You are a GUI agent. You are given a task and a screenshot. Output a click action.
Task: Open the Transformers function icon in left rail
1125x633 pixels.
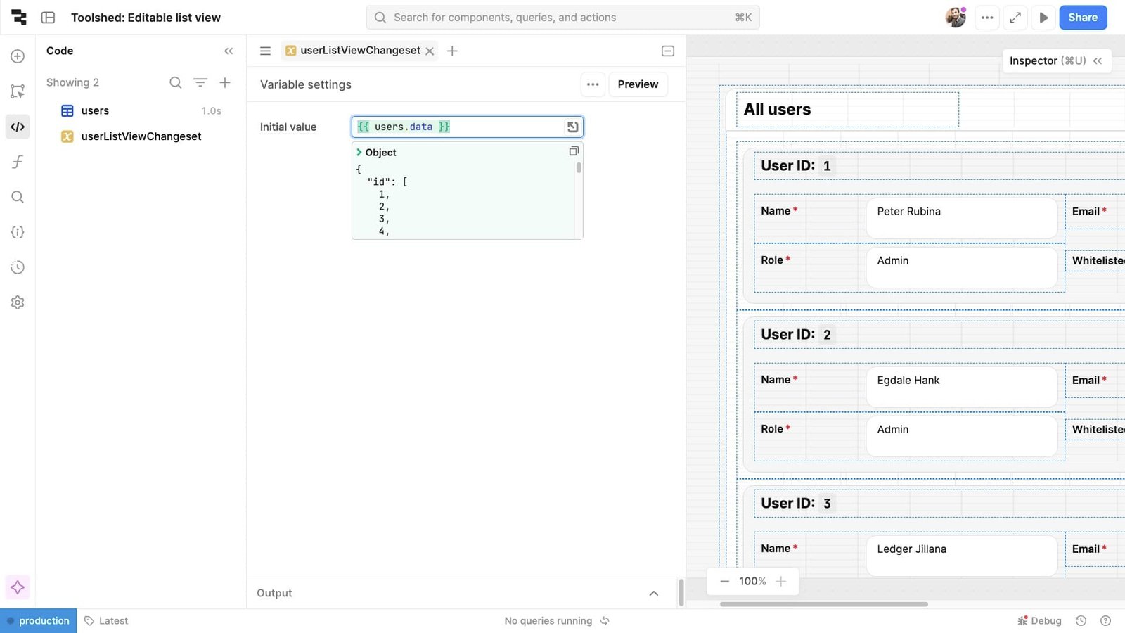18,162
